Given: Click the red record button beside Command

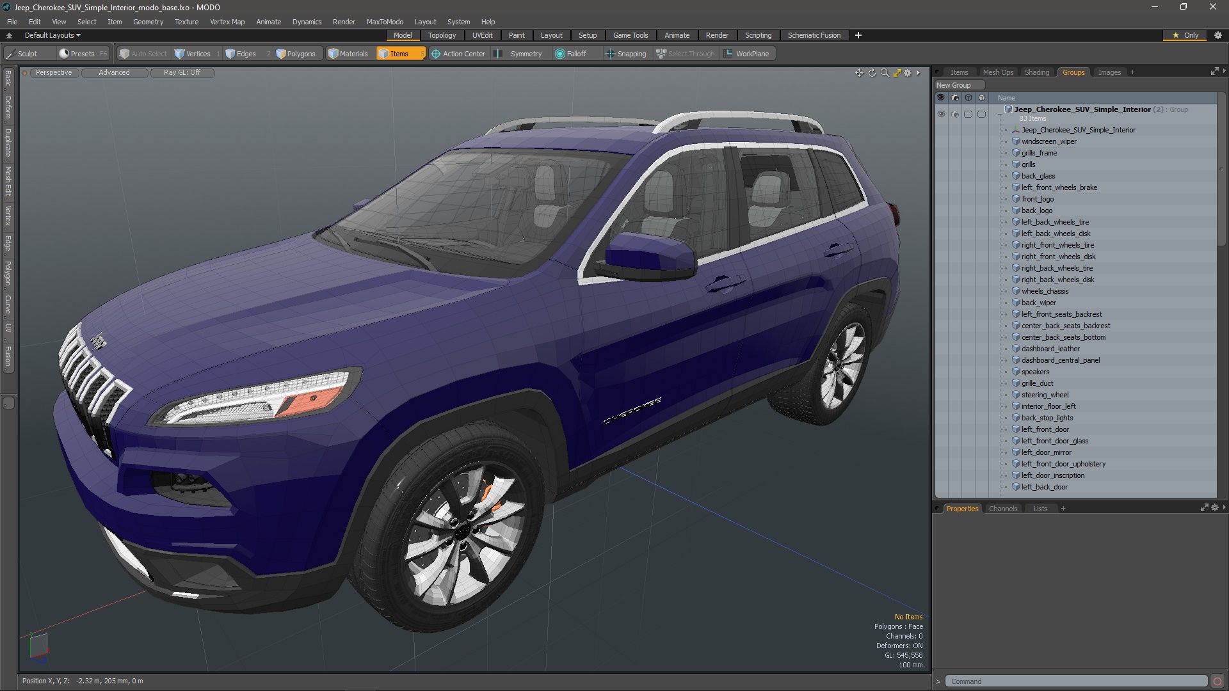Looking at the screenshot, I should pyautogui.click(x=1217, y=681).
